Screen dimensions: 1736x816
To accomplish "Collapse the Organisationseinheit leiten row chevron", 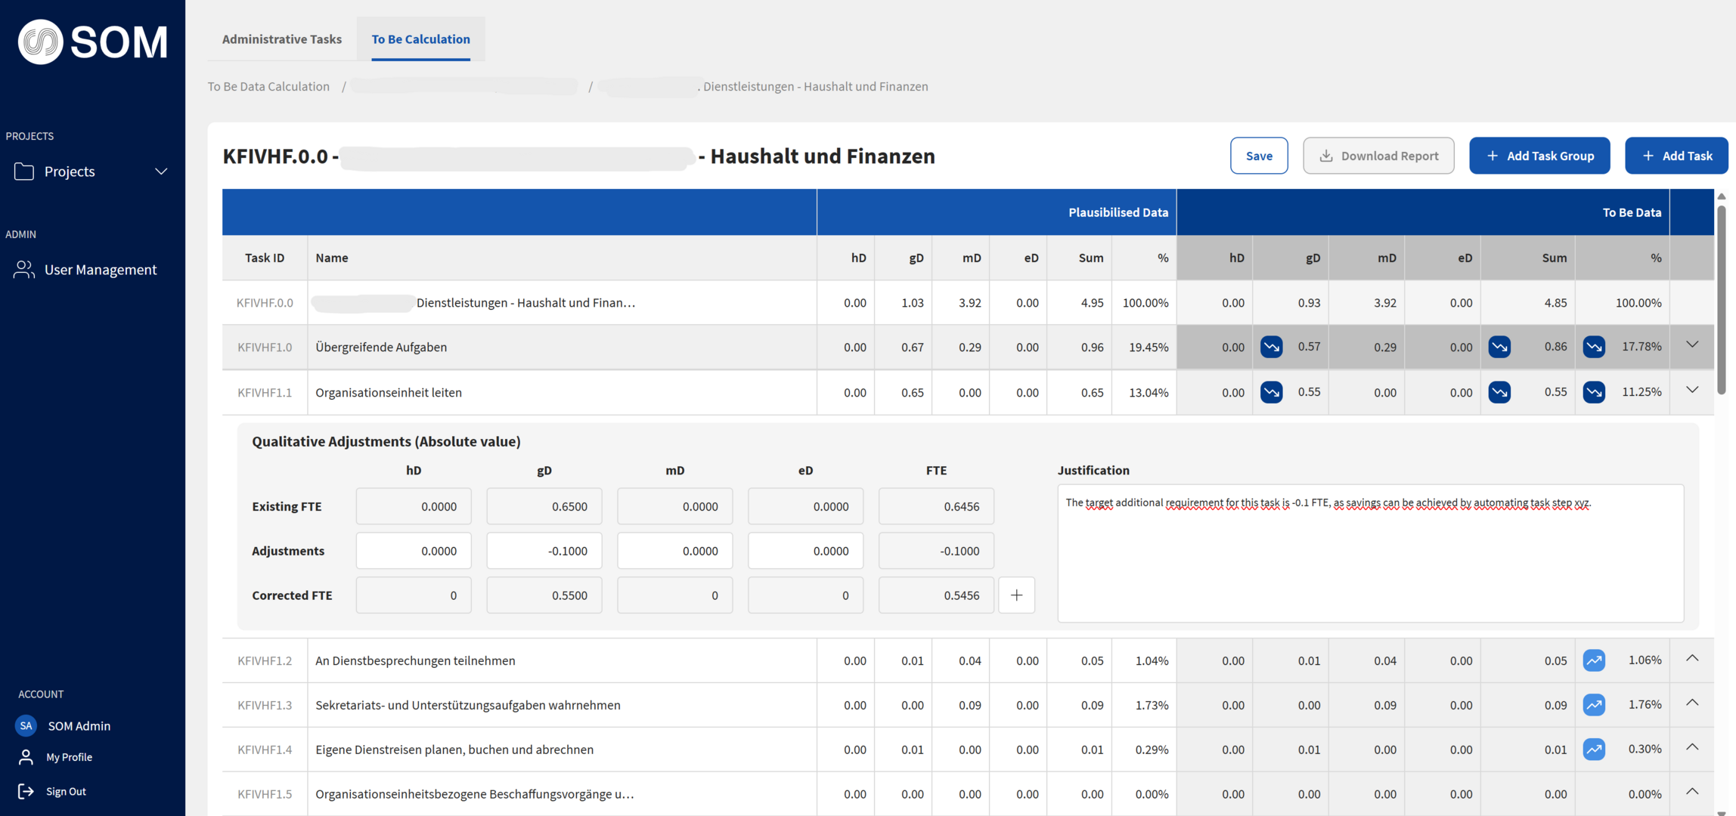I will pos(1692,391).
